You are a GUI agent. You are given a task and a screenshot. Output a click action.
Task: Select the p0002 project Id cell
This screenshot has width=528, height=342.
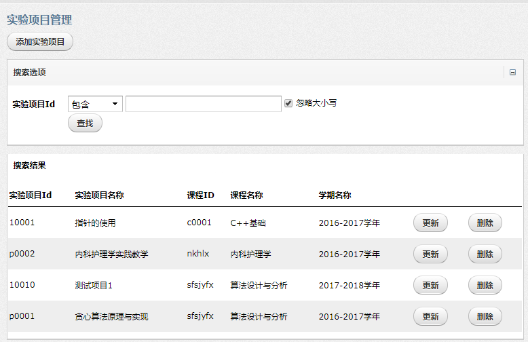point(22,254)
